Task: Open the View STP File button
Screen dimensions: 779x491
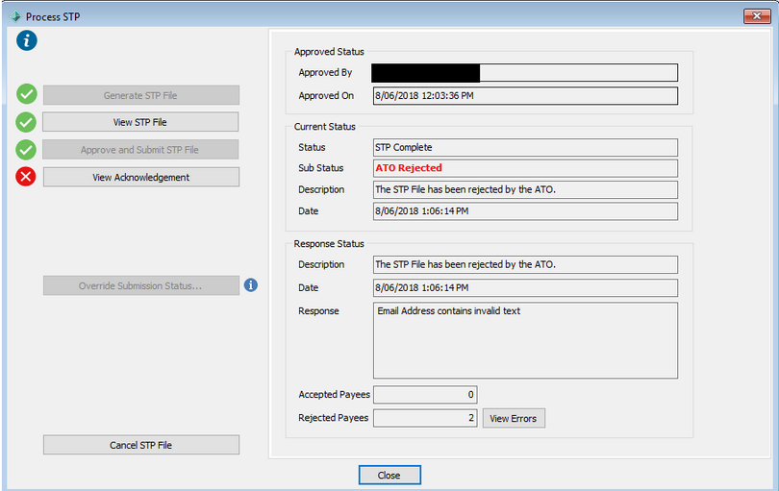Action: pos(140,122)
